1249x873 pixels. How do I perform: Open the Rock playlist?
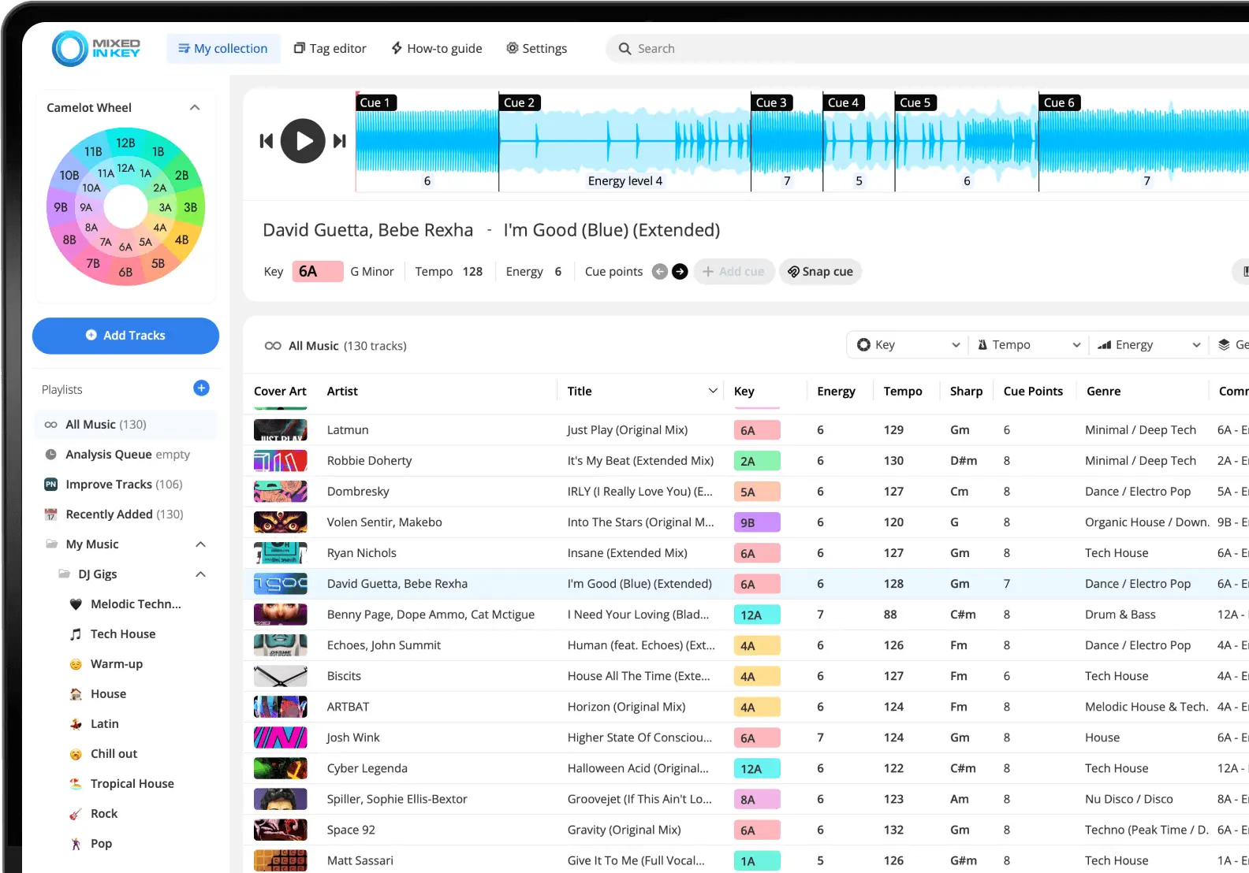(103, 814)
